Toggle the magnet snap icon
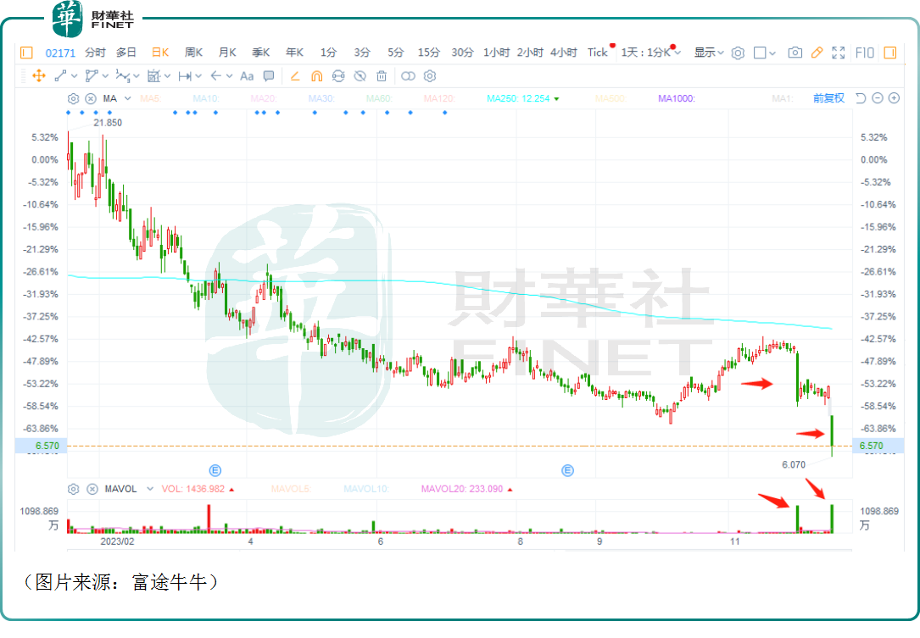This screenshot has height=638, width=920. 317,75
